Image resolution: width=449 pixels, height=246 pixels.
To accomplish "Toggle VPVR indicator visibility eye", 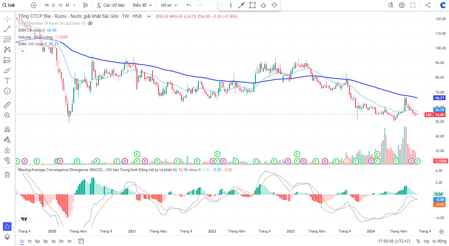I will click(90, 23).
